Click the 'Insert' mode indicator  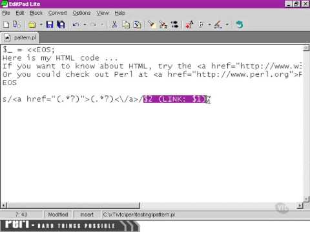point(87,215)
